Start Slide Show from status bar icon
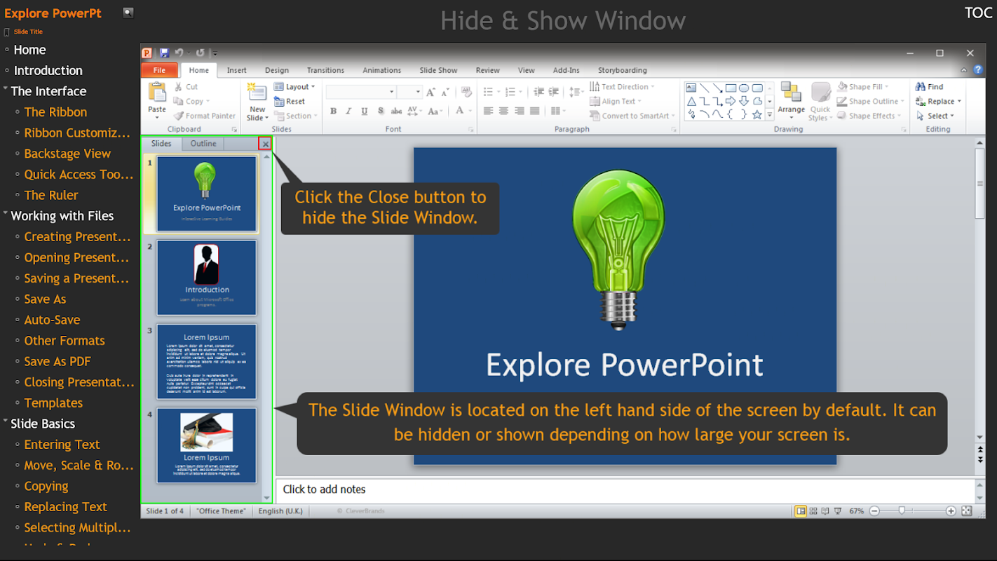This screenshot has height=561, width=997. (839, 511)
